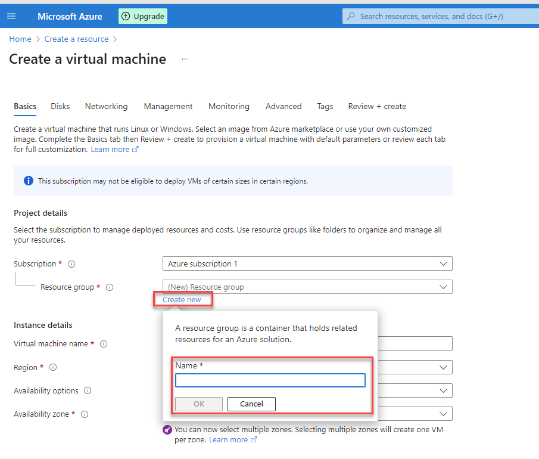Click the Availability zone info icon

click(x=85, y=414)
